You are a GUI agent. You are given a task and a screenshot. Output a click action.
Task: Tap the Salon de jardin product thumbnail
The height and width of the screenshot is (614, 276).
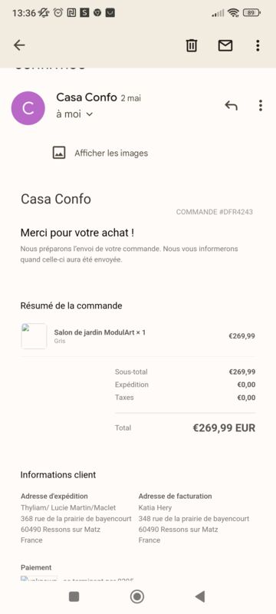click(34, 335)
